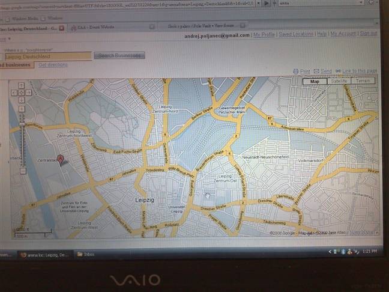Select the Find businesses tab
The image size is (389, 292).
pos(16,65)
